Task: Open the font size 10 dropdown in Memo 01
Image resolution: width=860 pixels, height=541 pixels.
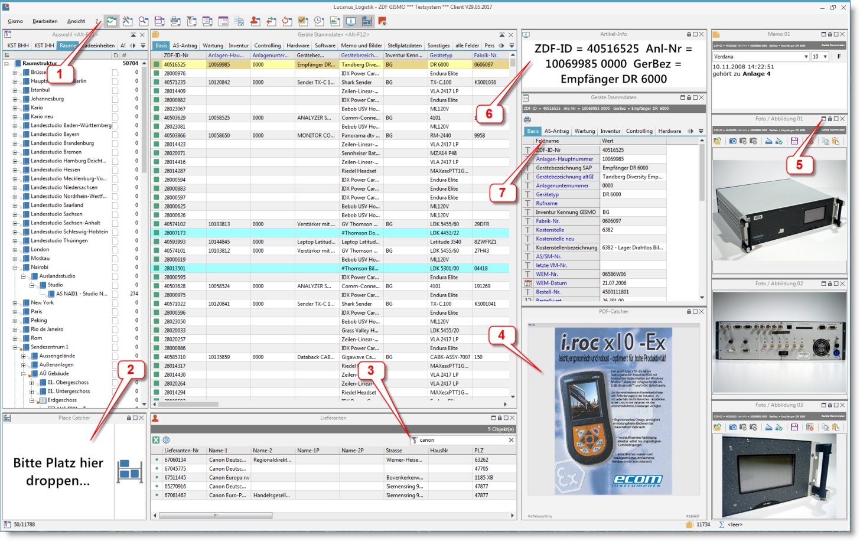Action: 825,57
